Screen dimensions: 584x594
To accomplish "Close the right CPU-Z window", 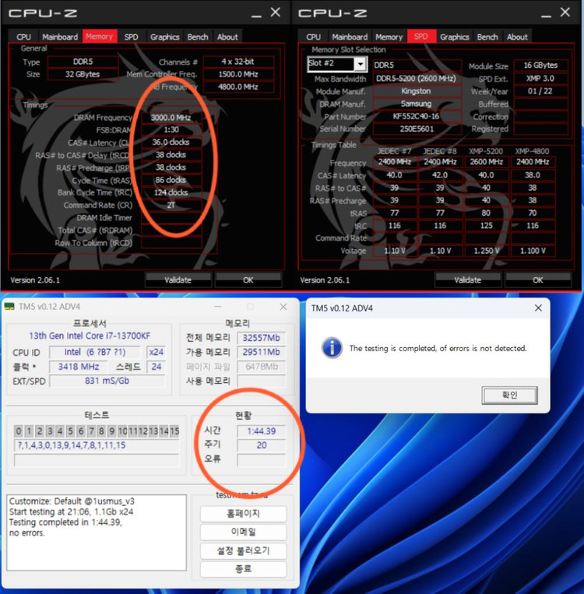I will point(565,12).
